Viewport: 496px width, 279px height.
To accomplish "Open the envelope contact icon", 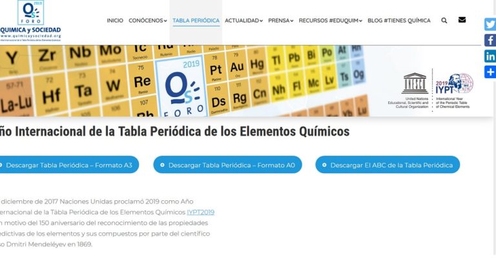I will pos(462,20).
